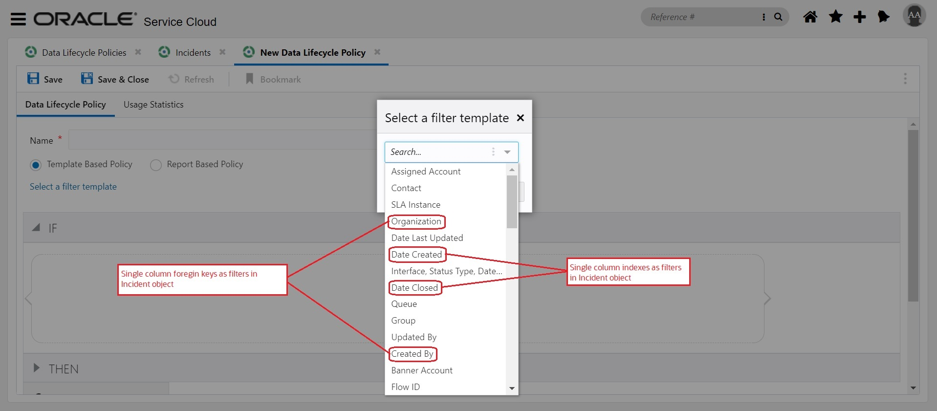Switch to the Usage Statistics tab
937x411 pixels.
[x=153, y=105]
